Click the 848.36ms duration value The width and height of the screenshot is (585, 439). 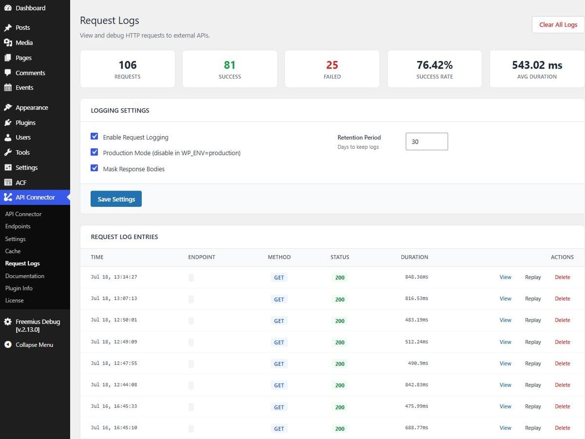[416, 277]
